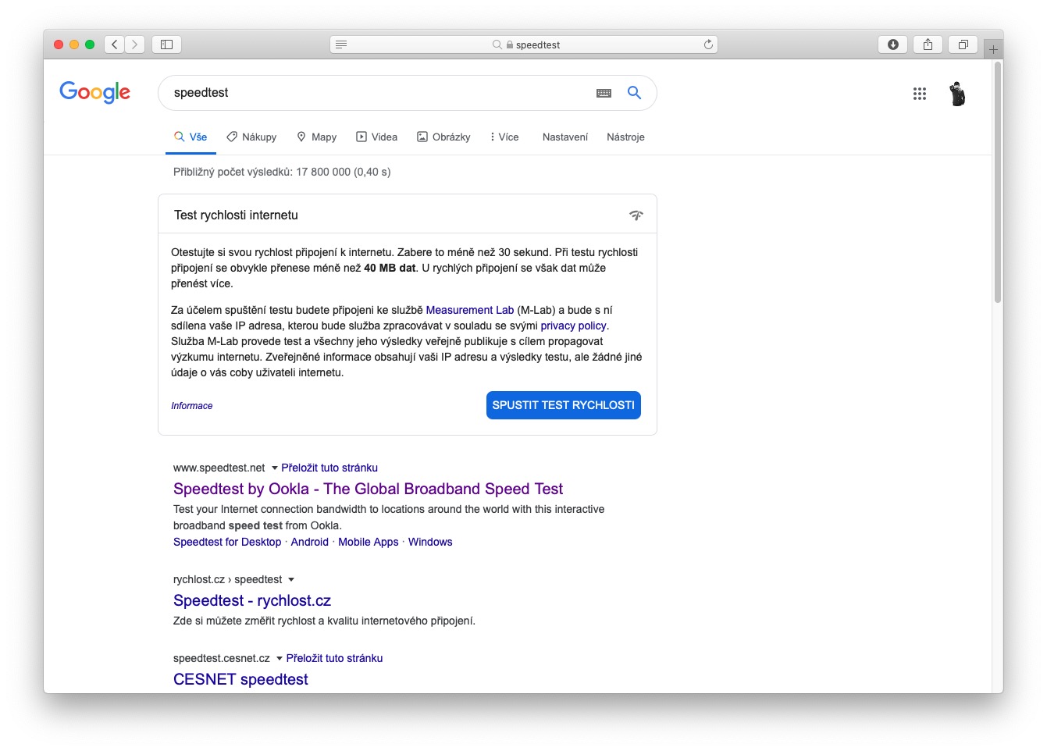Screen dimensions: 1047x751
Task: Switch to the Mapy tab
Action: point(316,137)
